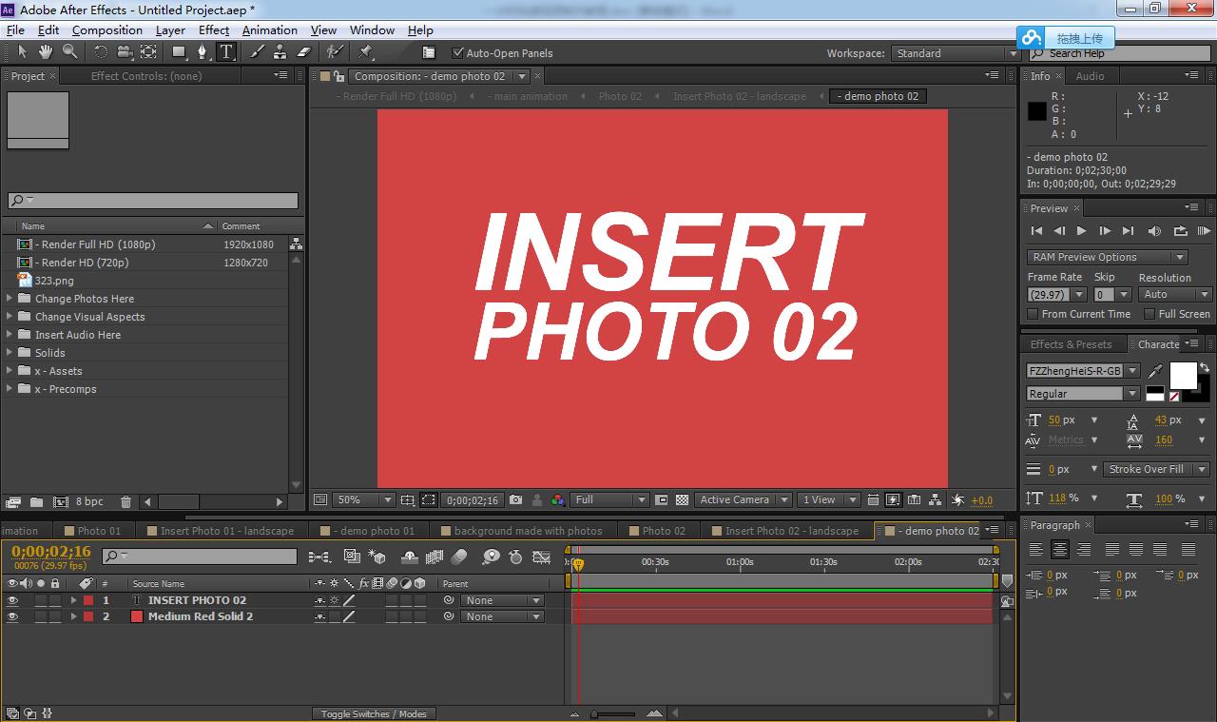This screenshot has width=1217, height=722.
Task: Click the white fill color swatch
Action: click(1182, 375)
